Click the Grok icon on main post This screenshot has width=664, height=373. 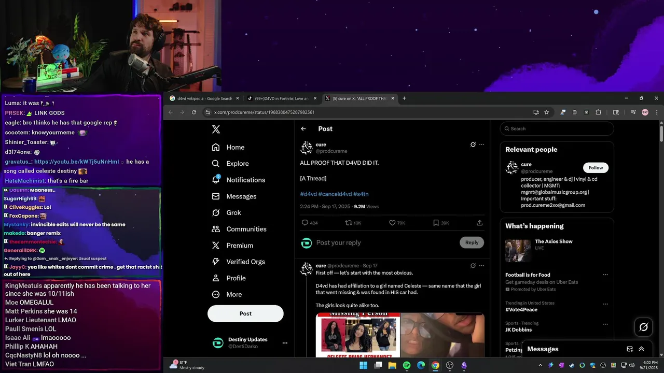[473, 145]
